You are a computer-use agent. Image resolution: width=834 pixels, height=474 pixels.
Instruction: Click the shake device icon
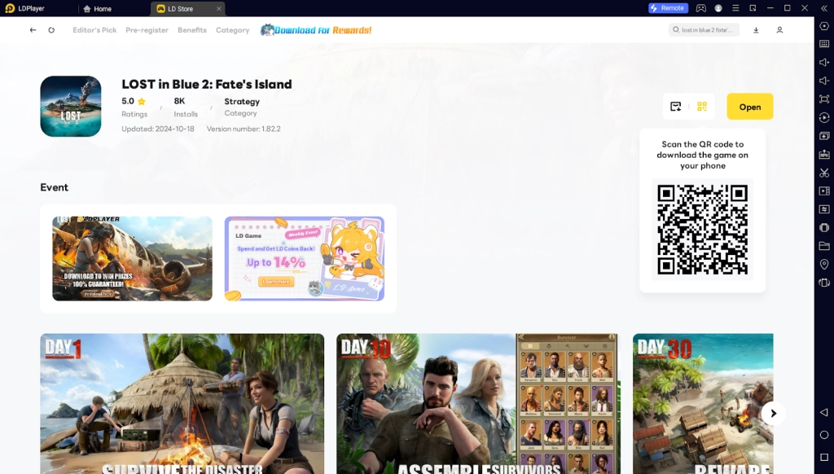[x=824, y=228]
